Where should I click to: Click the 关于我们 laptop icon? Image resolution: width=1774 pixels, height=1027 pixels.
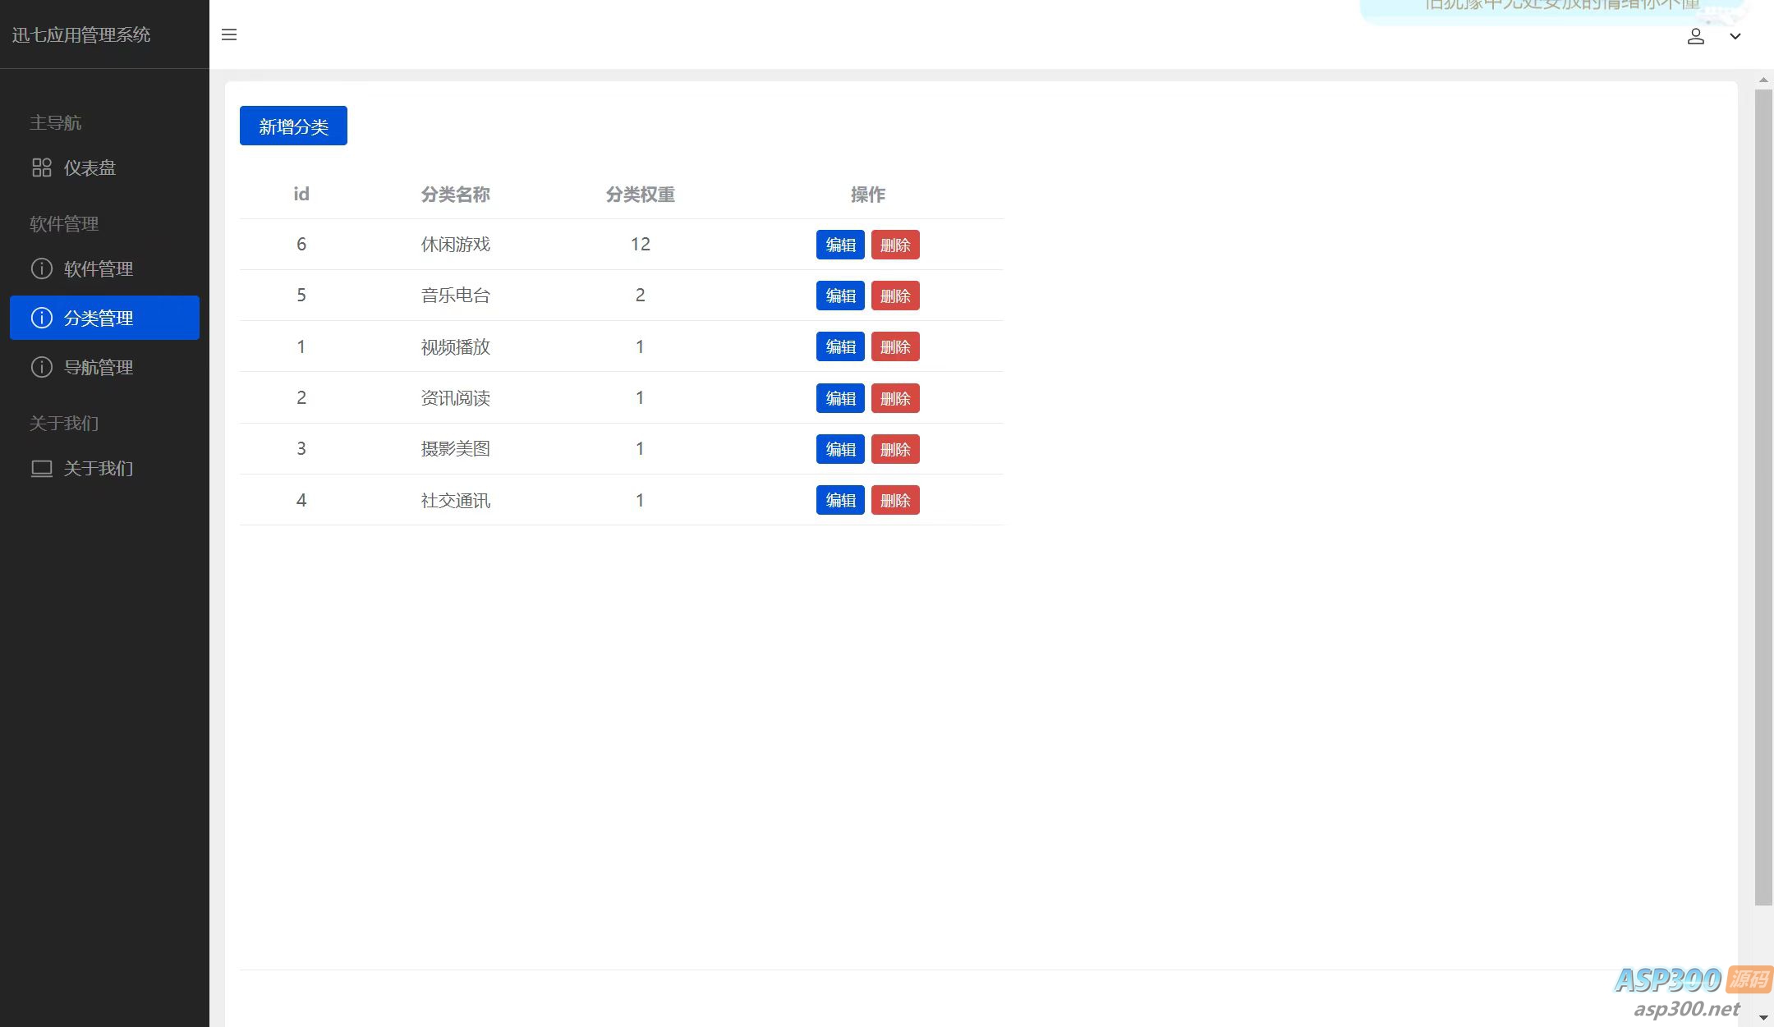click(42, 469)
